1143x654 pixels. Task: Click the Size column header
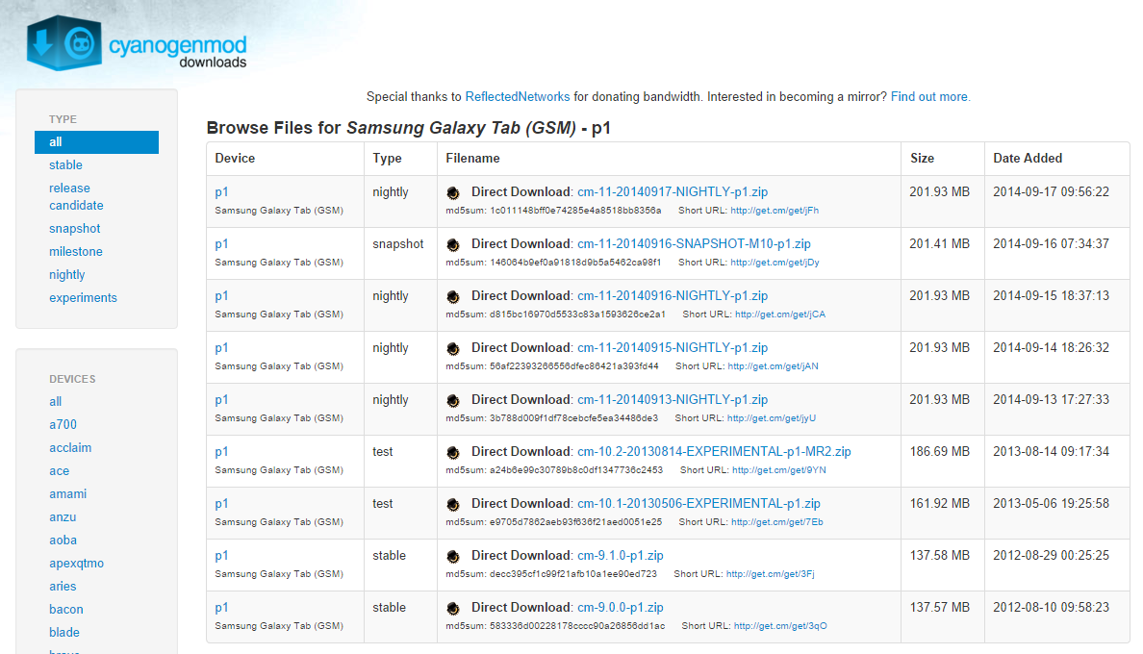[x=922, y=158]
